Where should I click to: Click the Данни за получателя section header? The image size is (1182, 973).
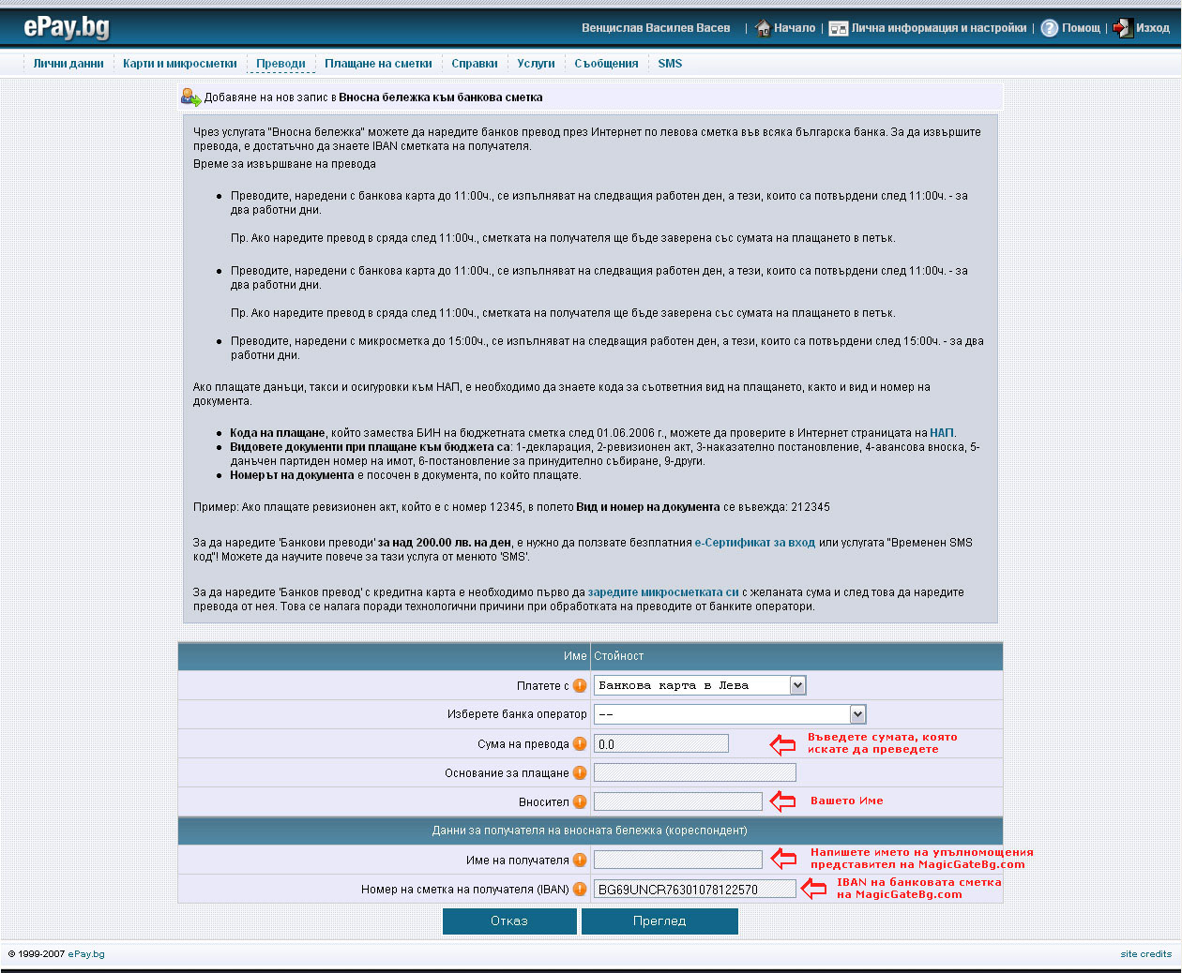pyautogui.click(x=590, y=831)
